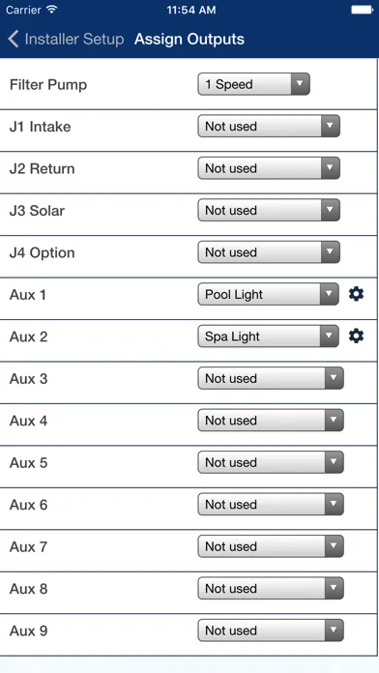
Task: Expand the Aux 5 dropdown
Action: [271, 462]
